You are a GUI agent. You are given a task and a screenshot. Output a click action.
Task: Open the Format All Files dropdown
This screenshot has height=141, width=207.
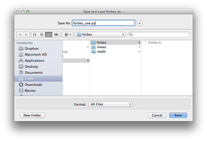(111, 104)
